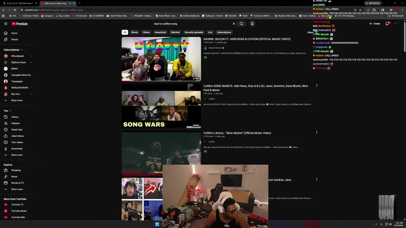Click the Create button

(375, 24)
